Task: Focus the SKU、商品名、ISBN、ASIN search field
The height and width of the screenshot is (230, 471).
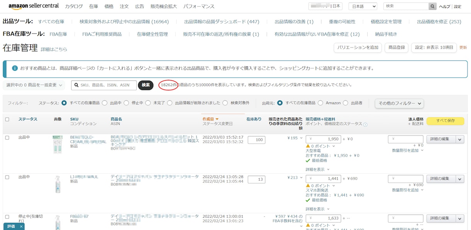Action: pyautogui.click(x=104, y=85)
